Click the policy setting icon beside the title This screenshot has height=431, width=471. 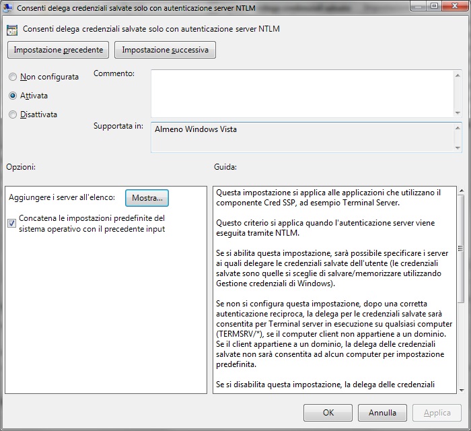[12, 30]
